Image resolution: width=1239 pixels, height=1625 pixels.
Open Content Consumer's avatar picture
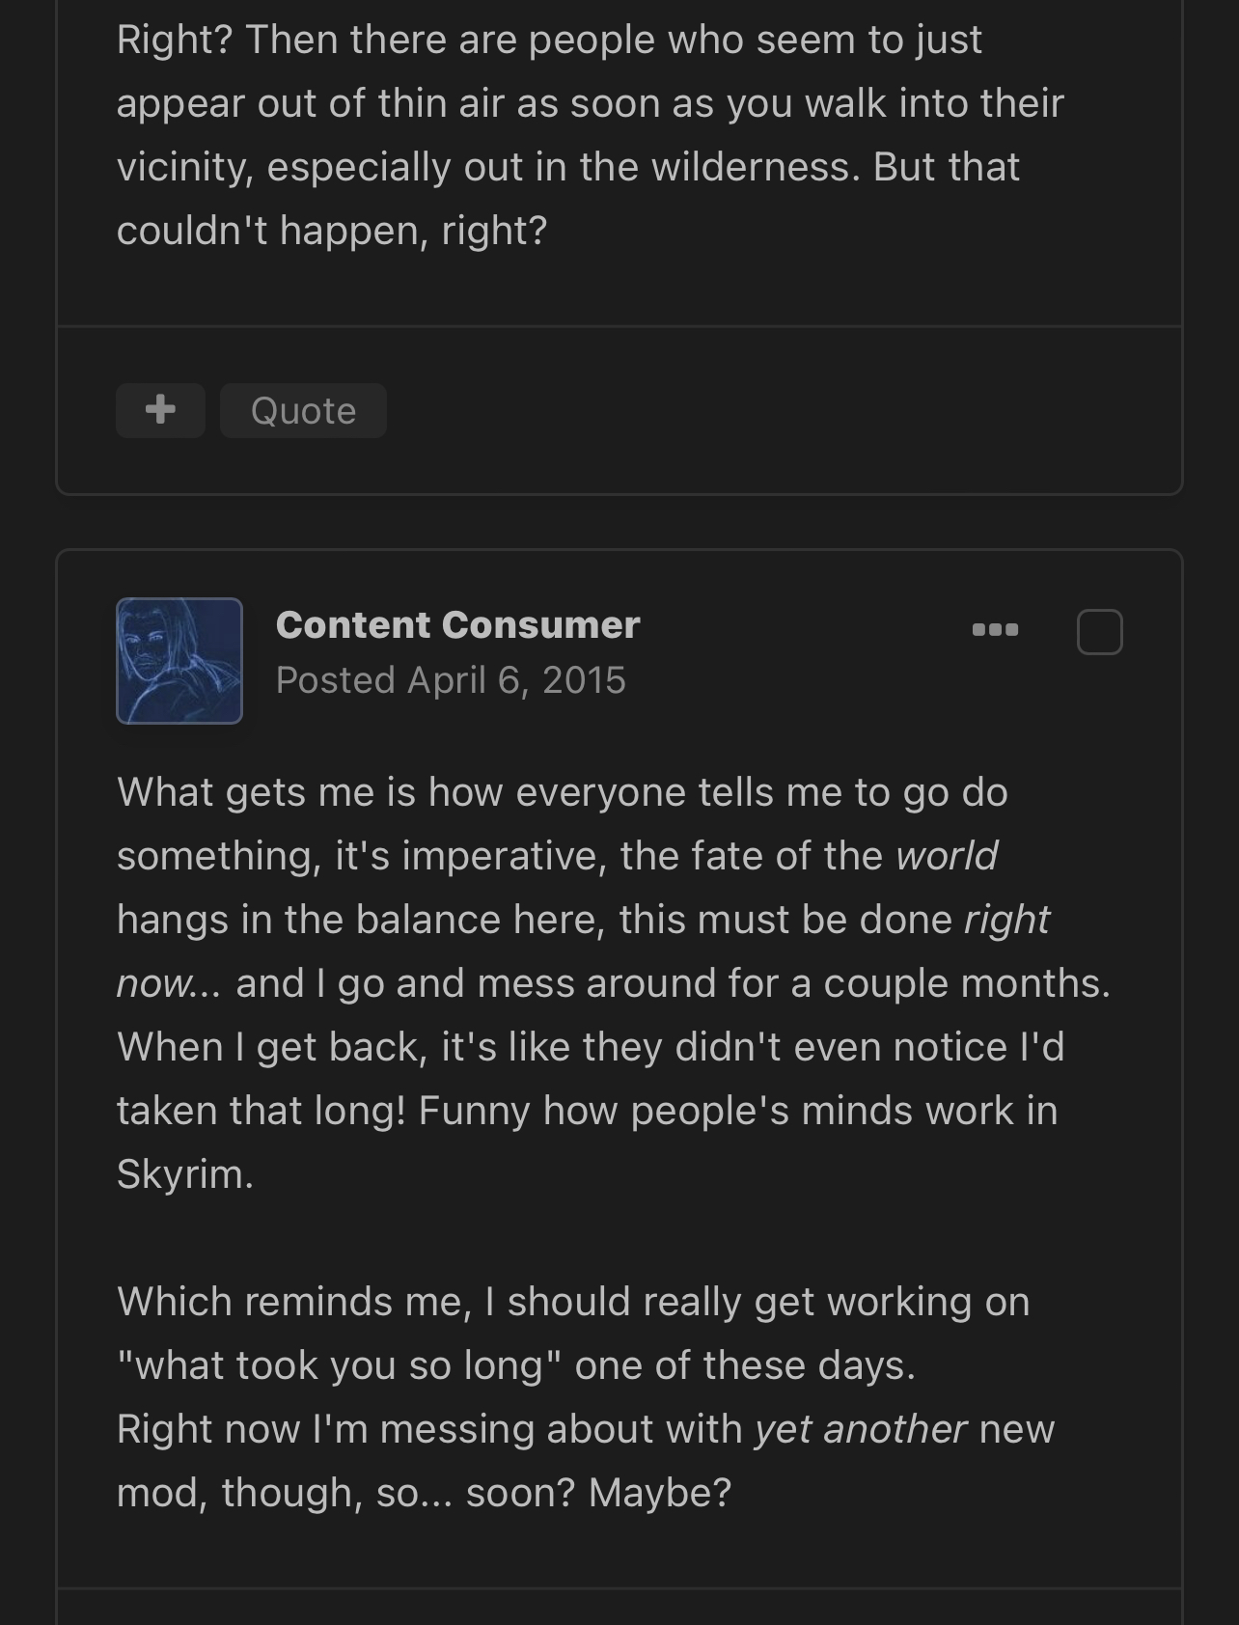pyautogui.click(x=179, y=661)
